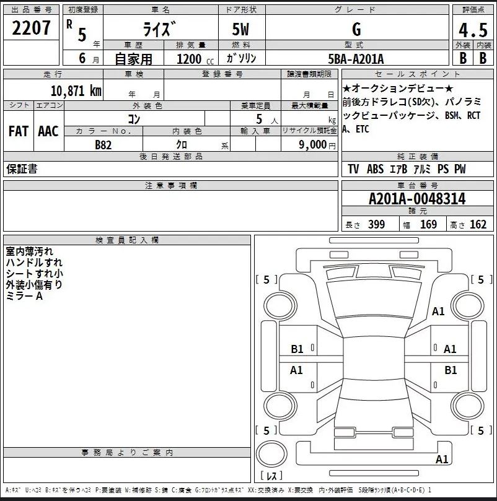Select vehicle history value 自家用
The height and width of the screenshot is (501, 497).
point(133,59)
